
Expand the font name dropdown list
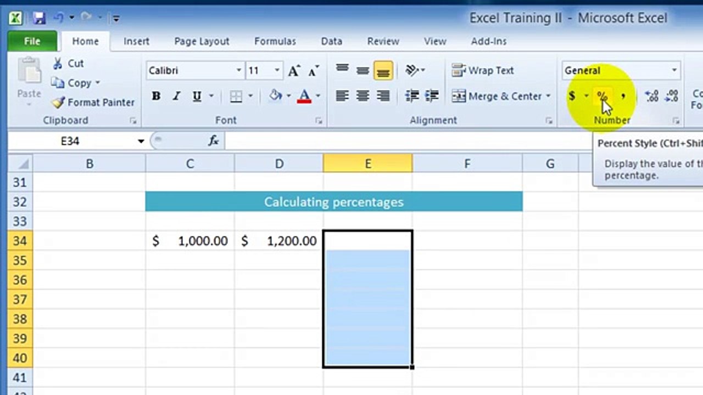239,70
